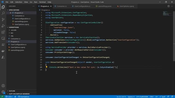Image resolution: width=175 pixels, height=98 pixels.
Task: Select UserConfiguration.cs in Open Editors
Action: coord(22,19)
